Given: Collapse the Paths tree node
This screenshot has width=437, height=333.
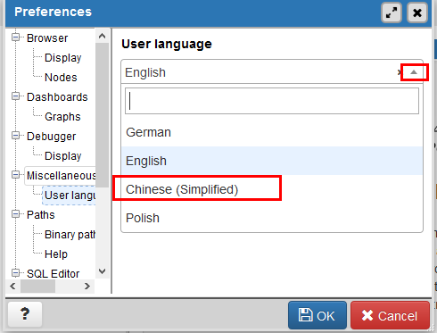Looking at the screenshot, I should (x=15, y=214).
